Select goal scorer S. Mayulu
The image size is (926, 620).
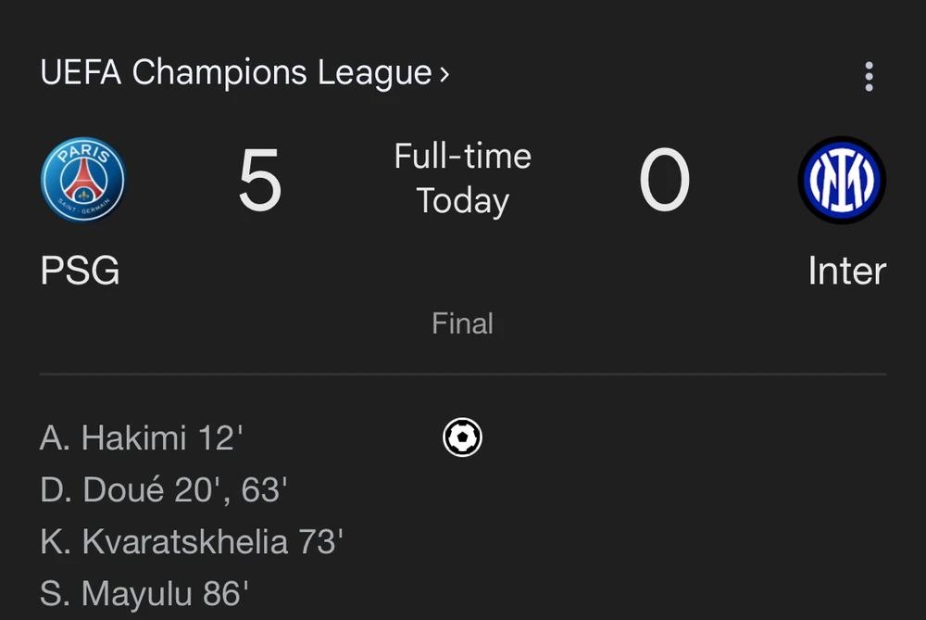point(117,594)
